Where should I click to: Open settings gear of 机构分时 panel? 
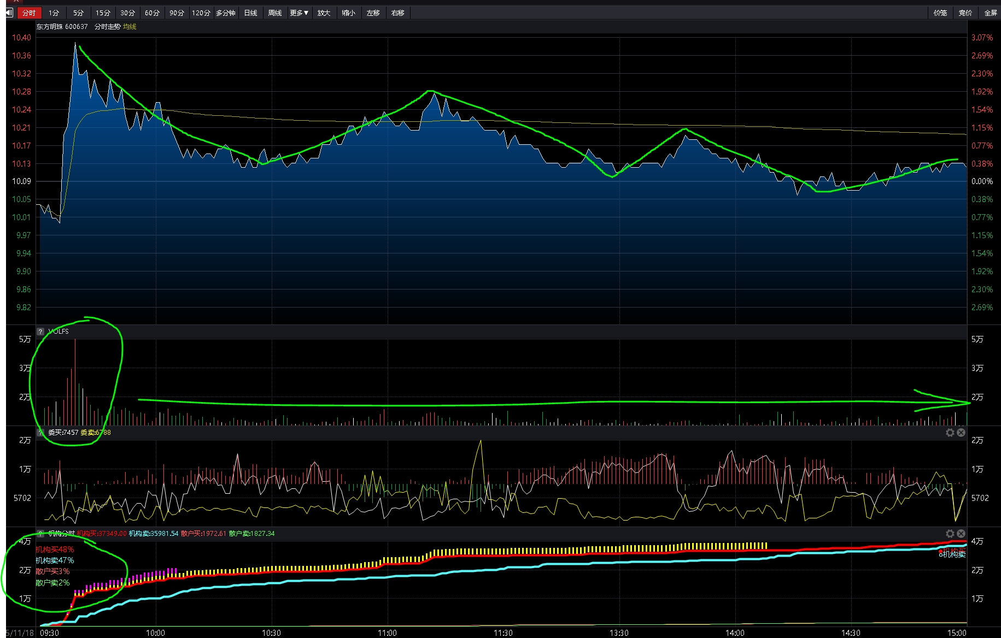click(x=950, y=534)
